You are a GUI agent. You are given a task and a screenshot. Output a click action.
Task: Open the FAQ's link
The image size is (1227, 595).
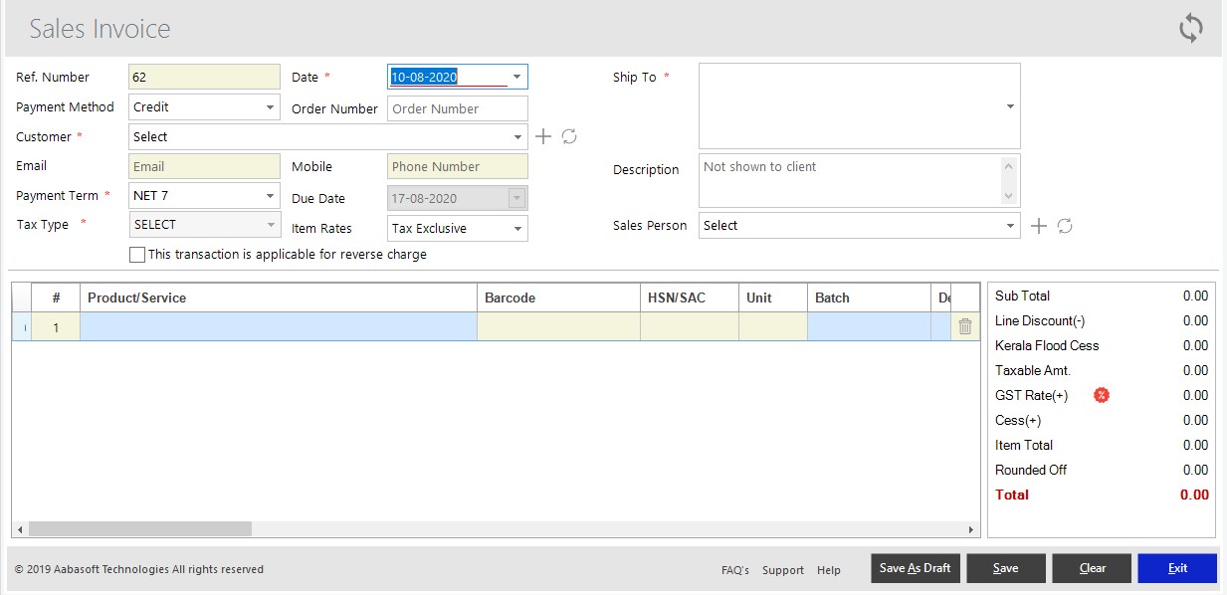click(734, 570)
